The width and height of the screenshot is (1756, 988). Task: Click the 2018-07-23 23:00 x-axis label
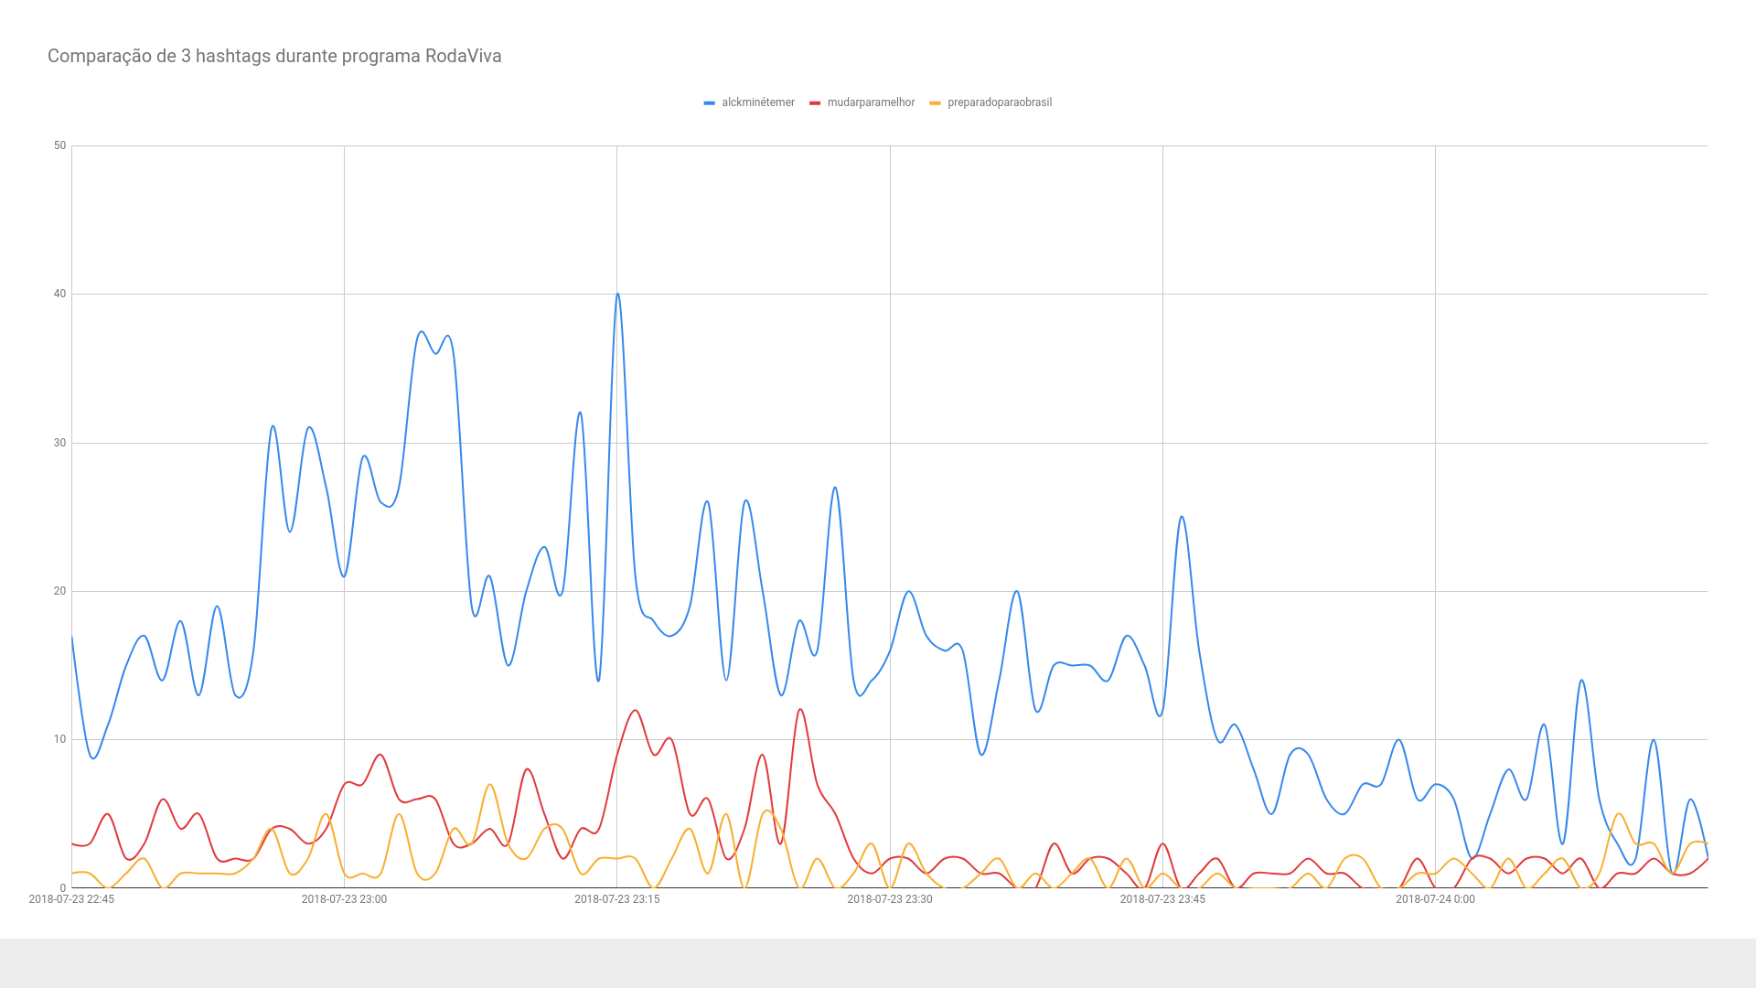344,899
